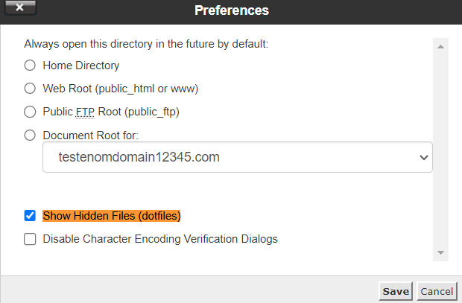Screen dimensions: 462x303
Task: Click the highlighted Show Hidden Files label
Action: click(x=112, y=216)
